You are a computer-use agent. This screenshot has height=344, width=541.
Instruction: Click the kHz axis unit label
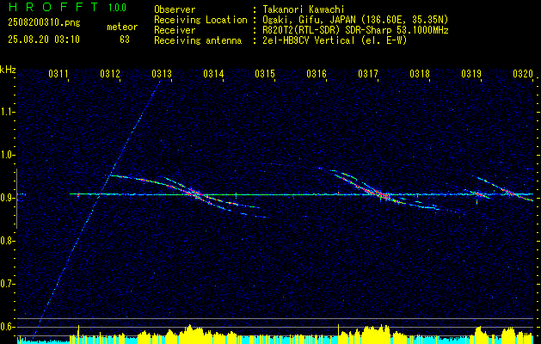(x=8, y=70)
